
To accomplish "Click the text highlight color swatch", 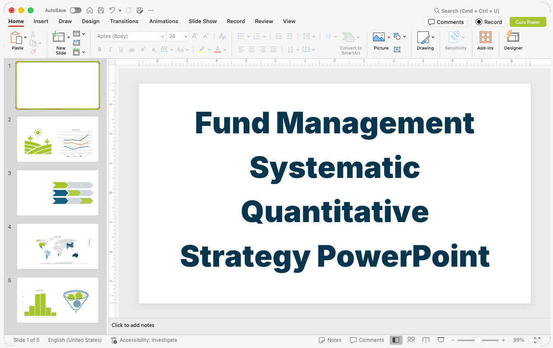I will pos(202,50).
